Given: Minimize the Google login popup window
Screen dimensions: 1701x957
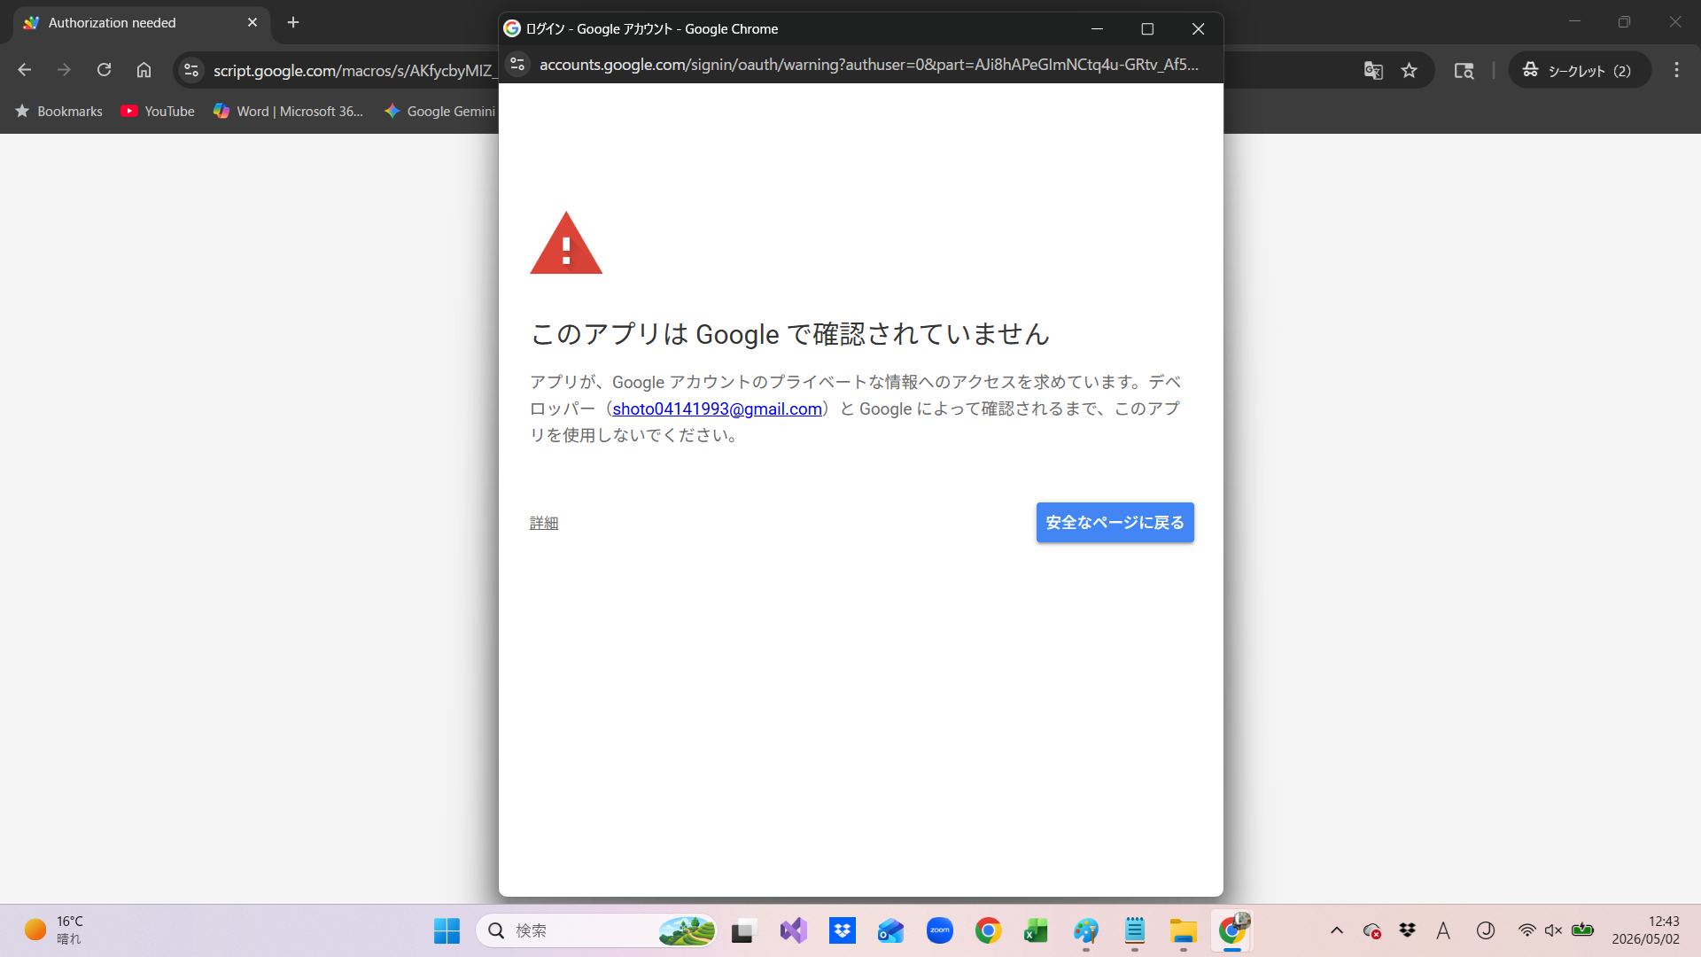Looking at the screenshot, I should tap(1097, 29).
